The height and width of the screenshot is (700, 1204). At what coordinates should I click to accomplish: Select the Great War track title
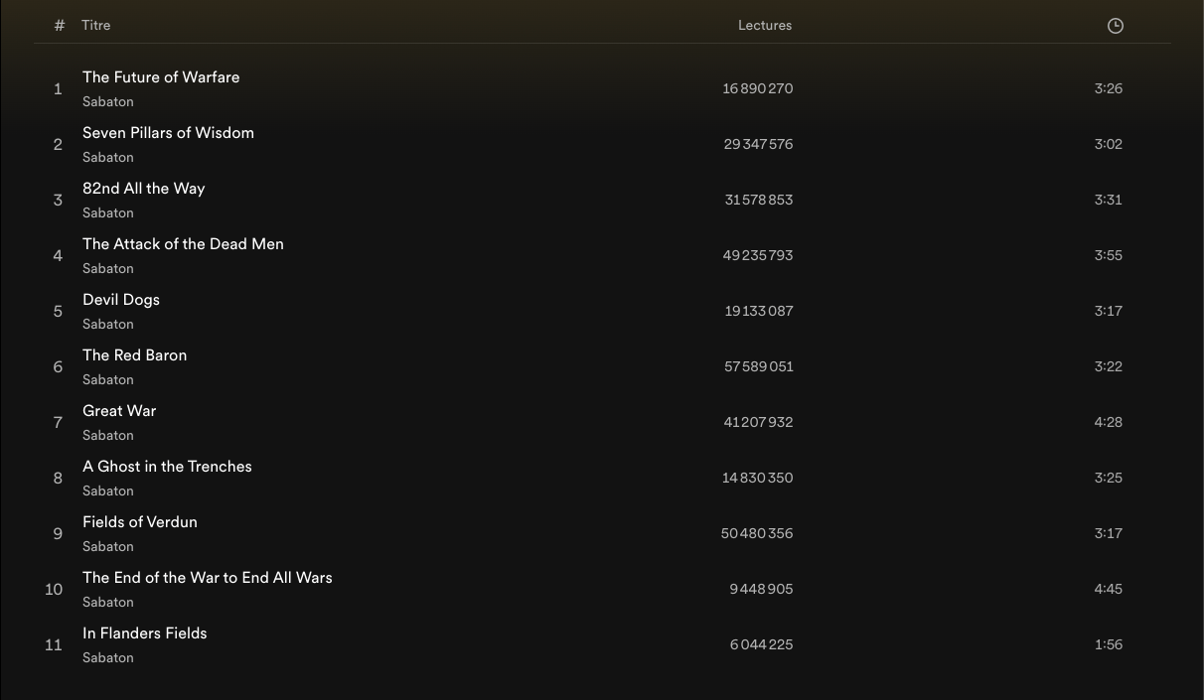pyautogui.click(x=119, y=411)
